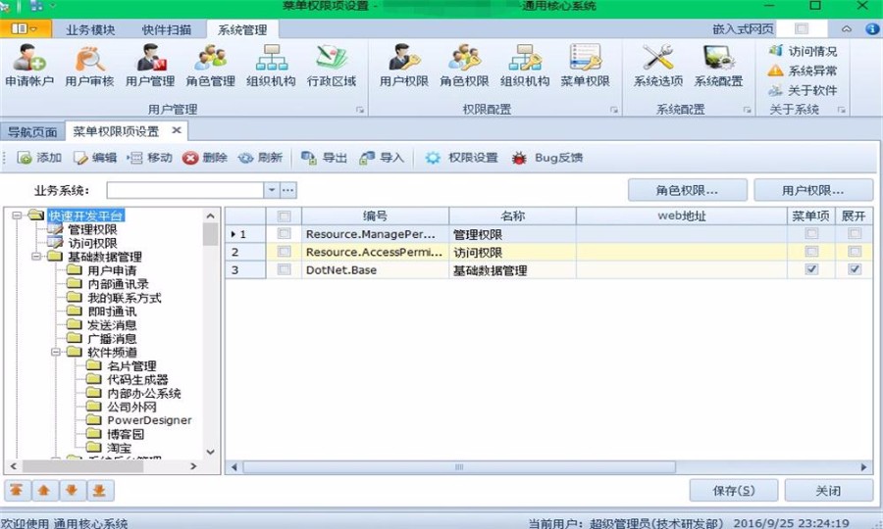The image size is (883, 529).
Task: Click the 关闭 close button
Action: 828,491
